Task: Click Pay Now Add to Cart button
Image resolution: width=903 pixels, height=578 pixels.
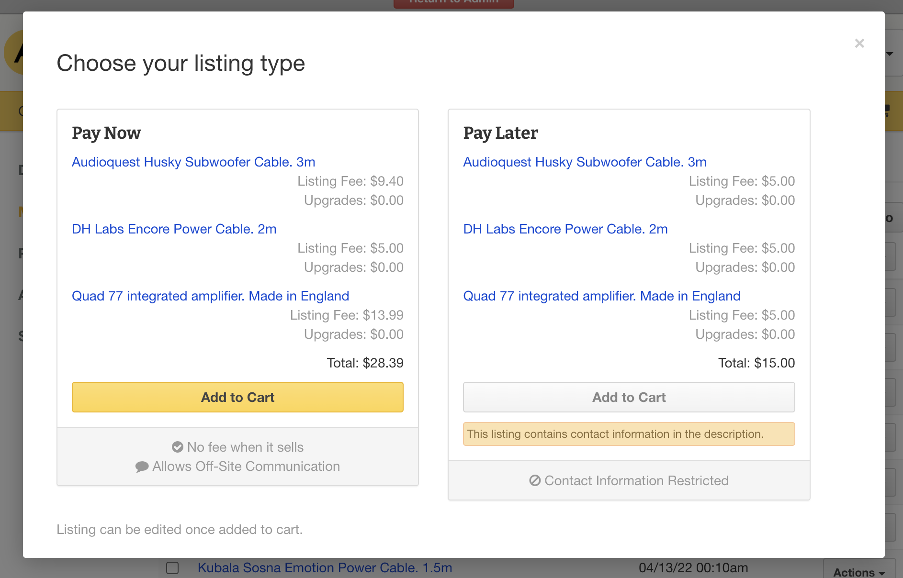Action: pyautogui.click(x=237, y=397)
